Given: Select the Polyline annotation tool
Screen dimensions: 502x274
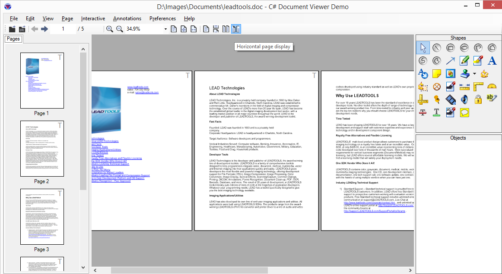Looking at the screenshot, I should 478,48.
